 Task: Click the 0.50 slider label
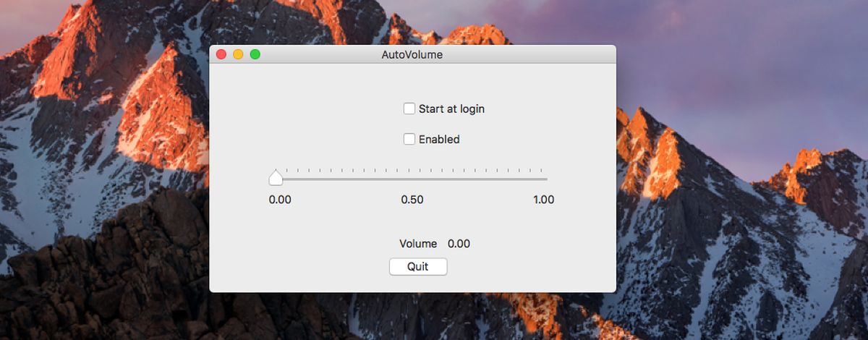(x=412, y=200)
